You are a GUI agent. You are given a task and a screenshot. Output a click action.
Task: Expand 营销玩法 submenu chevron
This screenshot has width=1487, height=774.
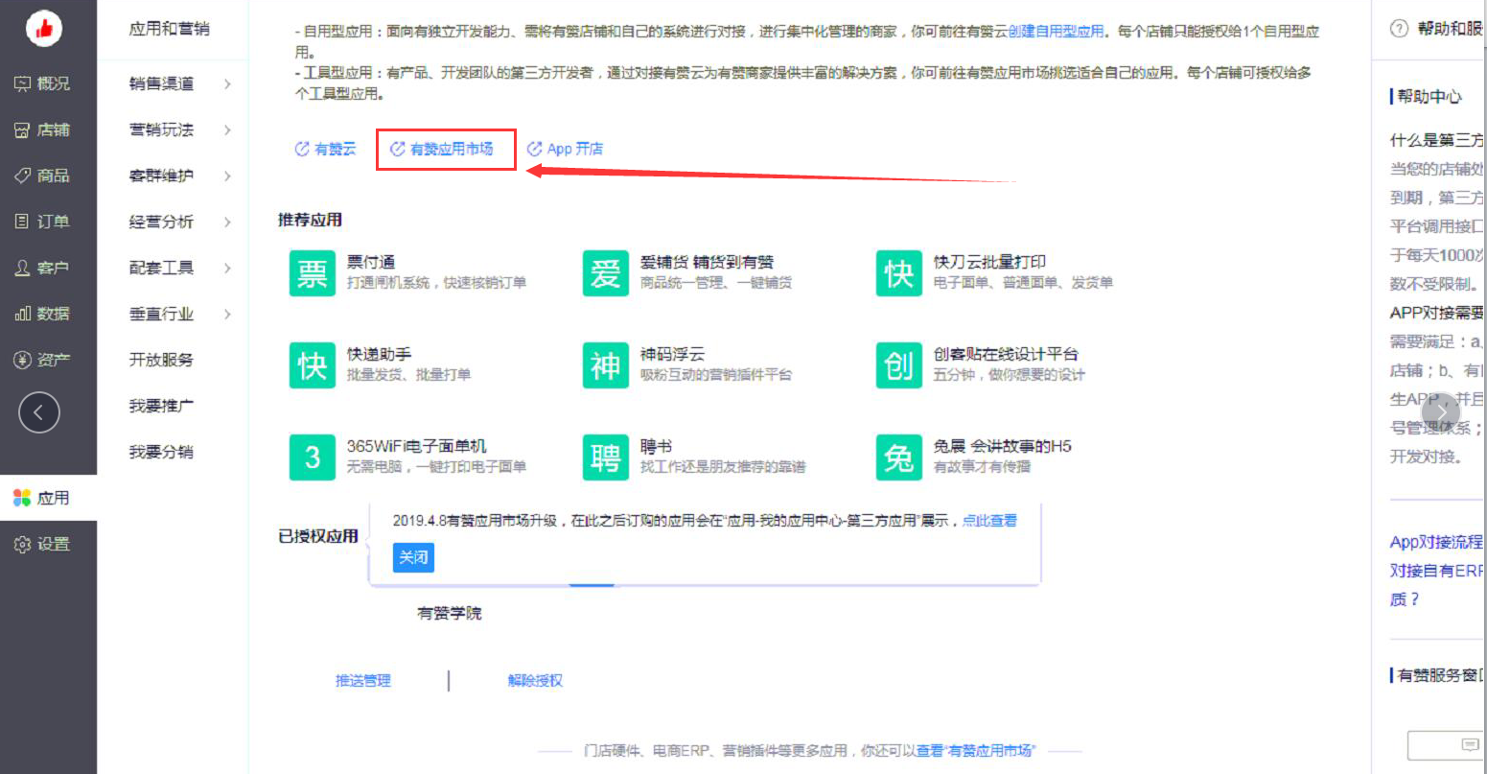(x=227, y=129)
